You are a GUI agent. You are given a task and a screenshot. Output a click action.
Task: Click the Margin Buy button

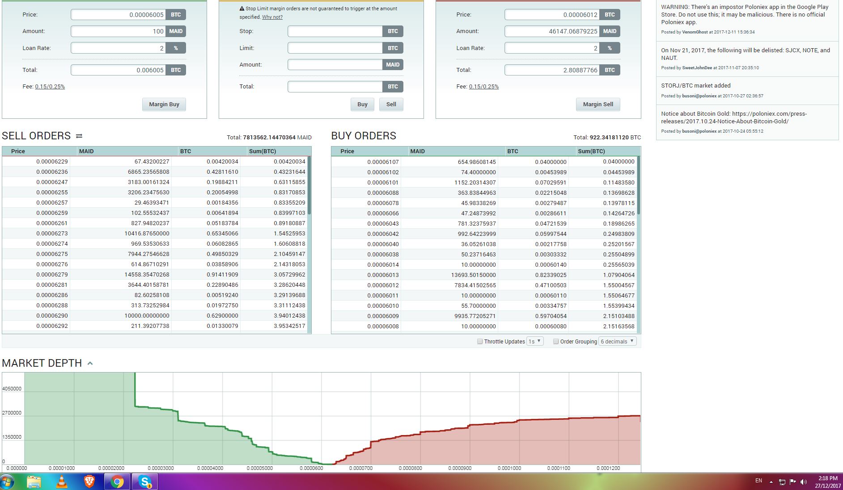click(x=164, y=105)
